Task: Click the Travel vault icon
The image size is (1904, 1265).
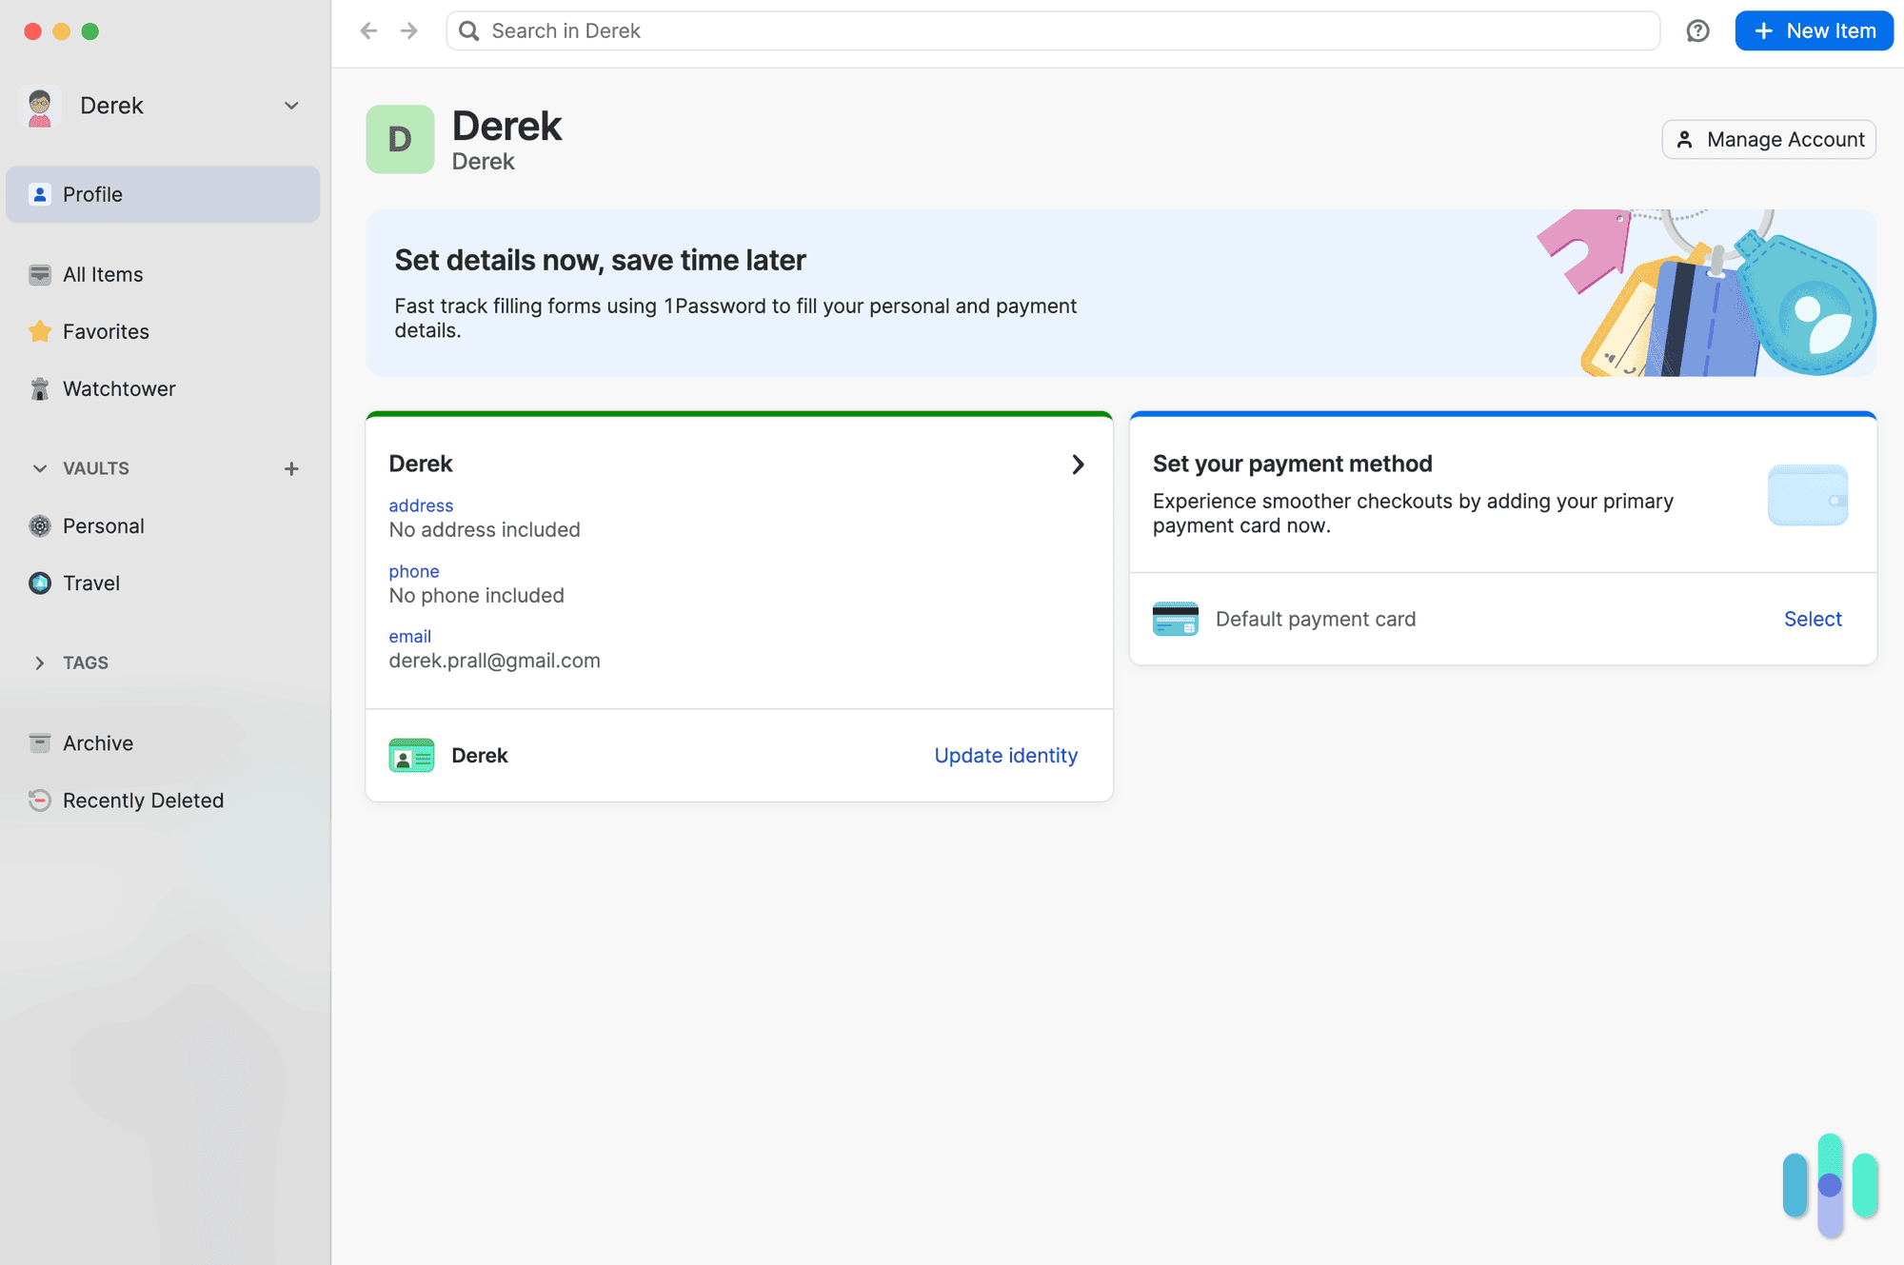Action: click(x=38, y=582)
